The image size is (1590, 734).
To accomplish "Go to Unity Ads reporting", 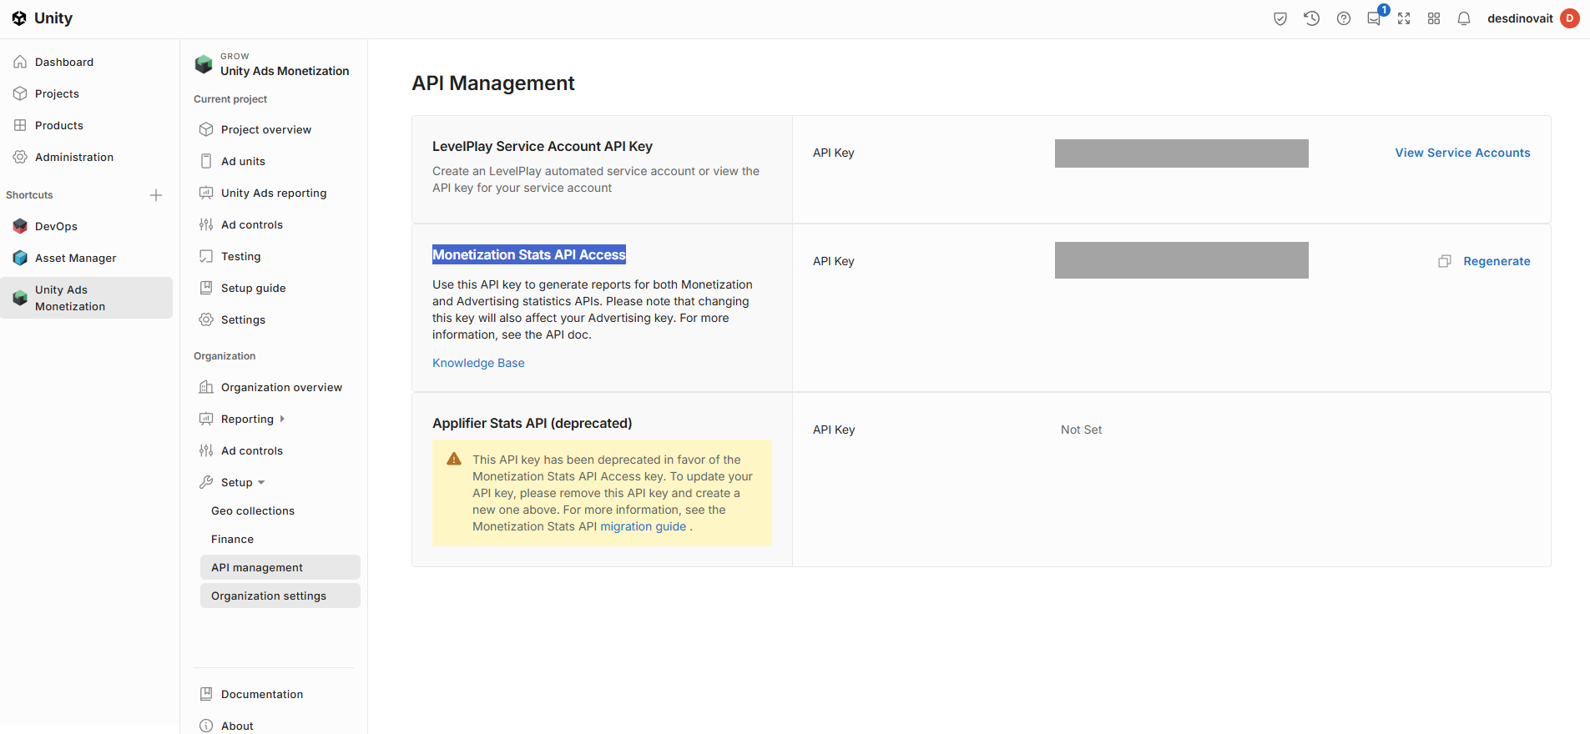I will click(274, 193).
